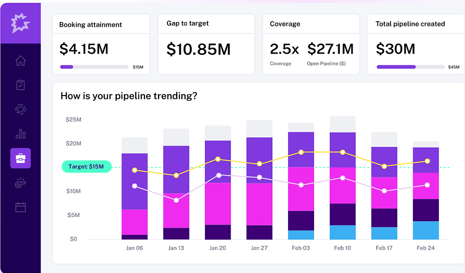
Task: Click the question 'How is your pipeline trending?'
Action: (x=130, y=96)
